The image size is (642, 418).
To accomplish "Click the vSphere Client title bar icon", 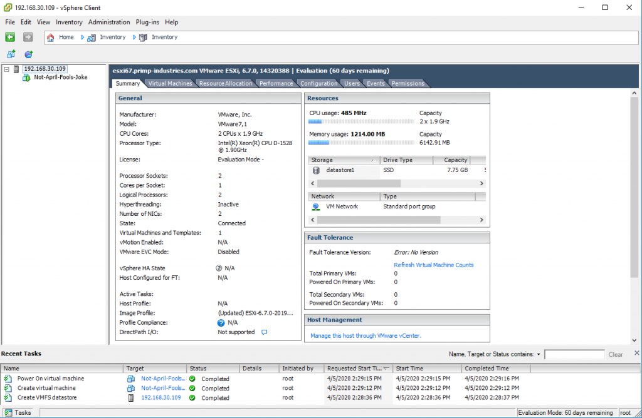I will coord(8,8).
